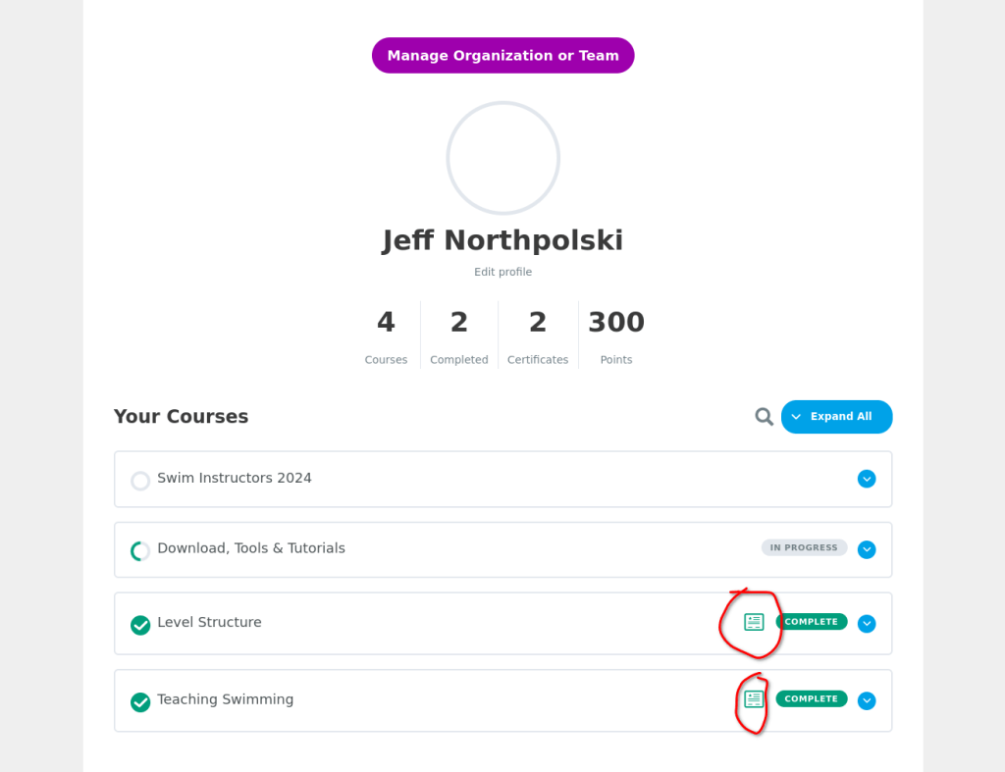Click progress ring for Download, Tools & Tutorials

(140, 551)
